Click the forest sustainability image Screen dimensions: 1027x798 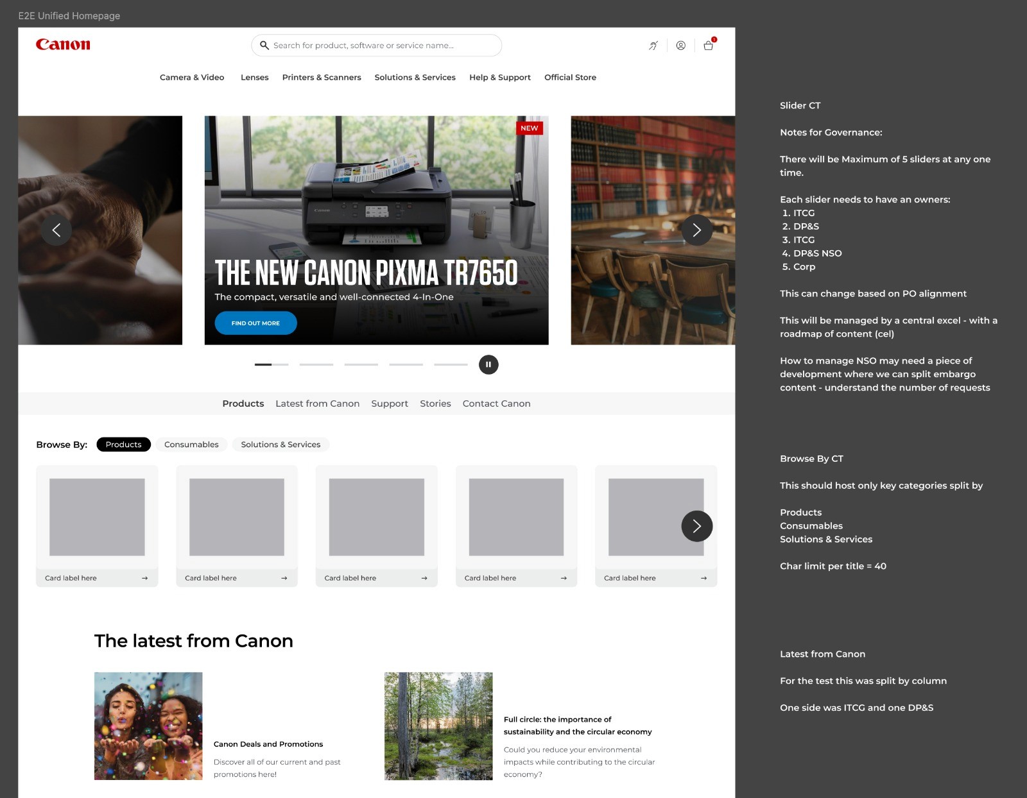pyautogui.click(x=438, y=726)
